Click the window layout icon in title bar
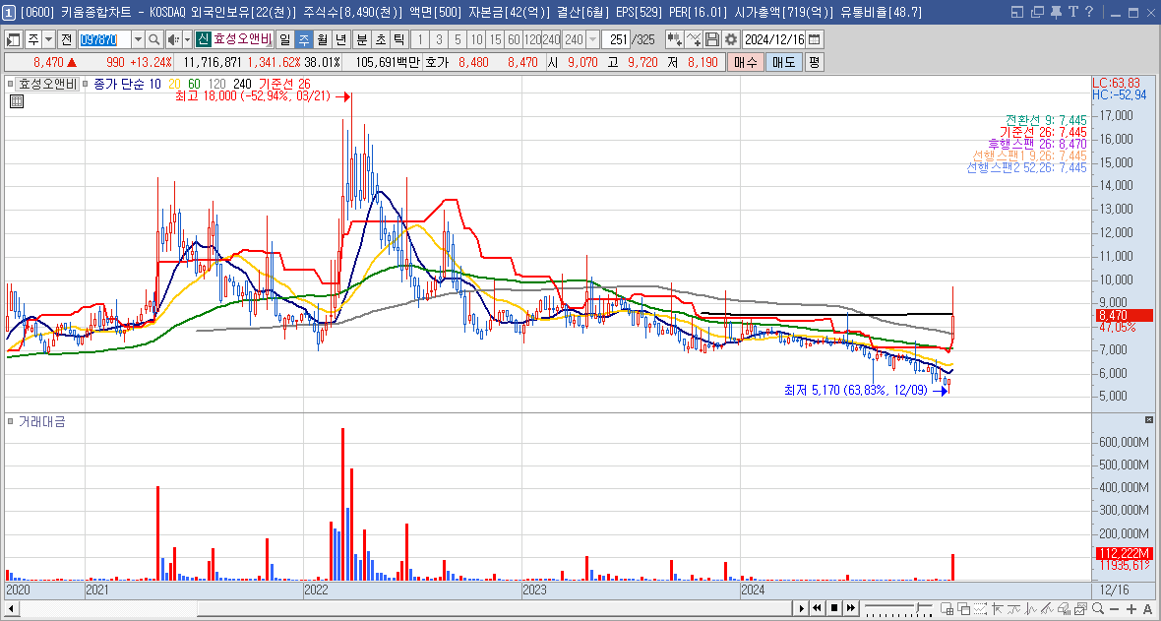Viewport: 1161px width, 621px height. (x=1017, y=12)
